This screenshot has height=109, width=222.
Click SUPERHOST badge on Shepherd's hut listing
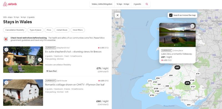click(51, 48)
